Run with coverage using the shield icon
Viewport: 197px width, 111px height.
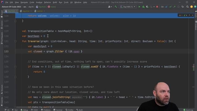point(147,7)
